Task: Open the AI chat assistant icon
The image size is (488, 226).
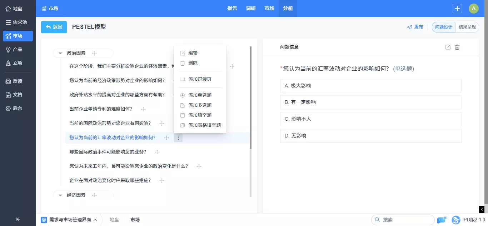Action: point(442,220)
